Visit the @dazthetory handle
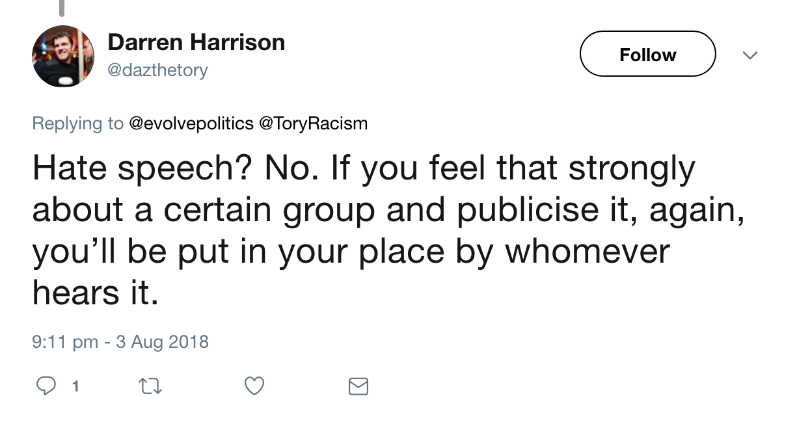Image resolution: width=797 pixels, height=422 pixels. coord(157,70)
